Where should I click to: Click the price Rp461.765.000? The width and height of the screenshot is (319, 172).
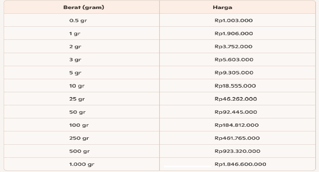click(237, 138)
